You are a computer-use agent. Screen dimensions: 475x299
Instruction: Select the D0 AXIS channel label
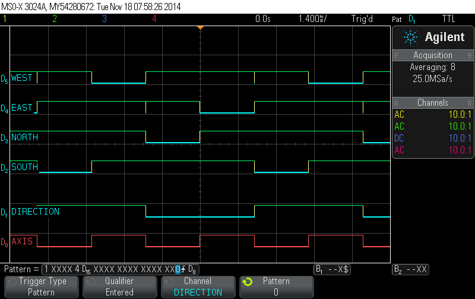pyautogui.click(x=22, y=241)
